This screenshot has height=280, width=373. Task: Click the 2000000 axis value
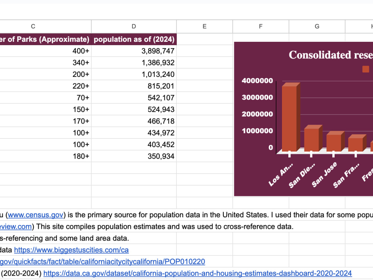click(x=257, y=114)
